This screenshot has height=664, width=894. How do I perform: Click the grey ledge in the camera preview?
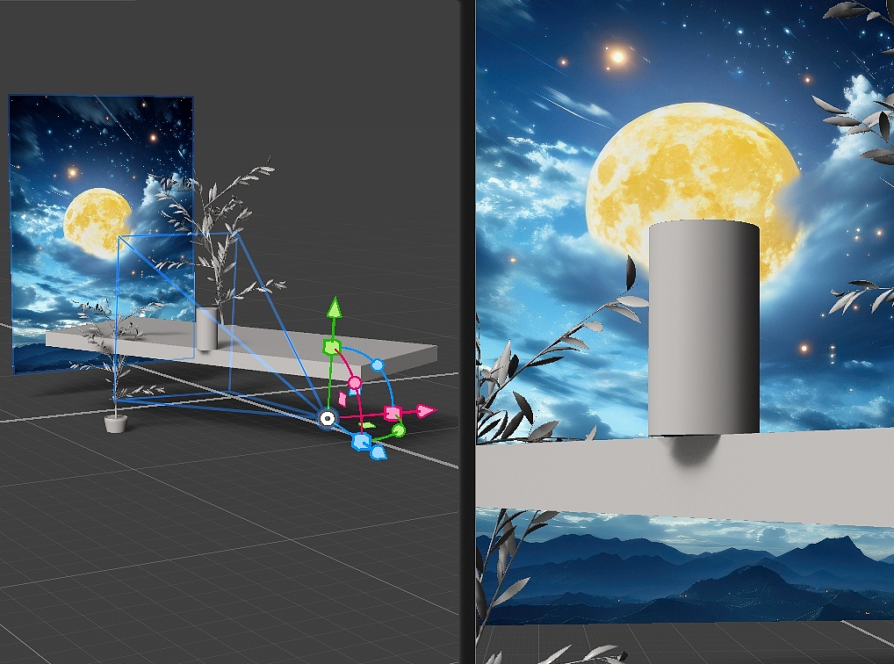[684, 476]
